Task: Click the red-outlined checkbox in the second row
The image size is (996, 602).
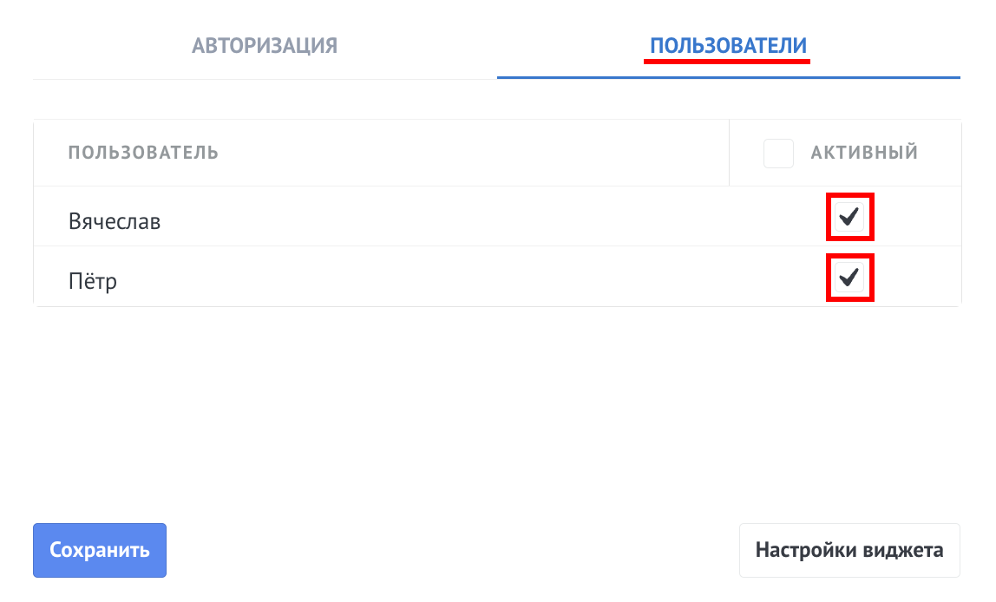Action: [x=850, y=278]
